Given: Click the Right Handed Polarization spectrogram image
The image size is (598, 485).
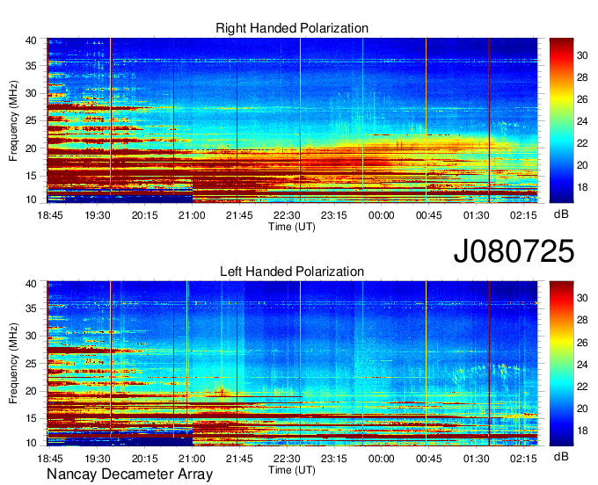Looking at the screenshot, I should [x=292, y=120].
